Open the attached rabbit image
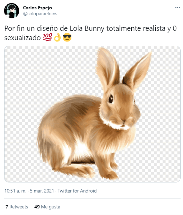183x215 pixels. (x=92, y=114)
